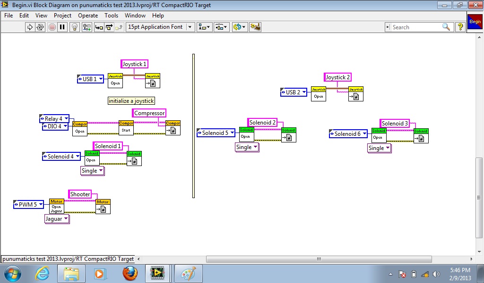Viewport: 484px width, 283px height.
Task: Click the Context Help question mark button
Action: coord(460,27)
